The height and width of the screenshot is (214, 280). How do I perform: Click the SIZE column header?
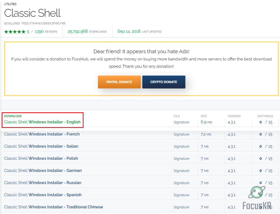pyautogui.click(x=204, y=116)
